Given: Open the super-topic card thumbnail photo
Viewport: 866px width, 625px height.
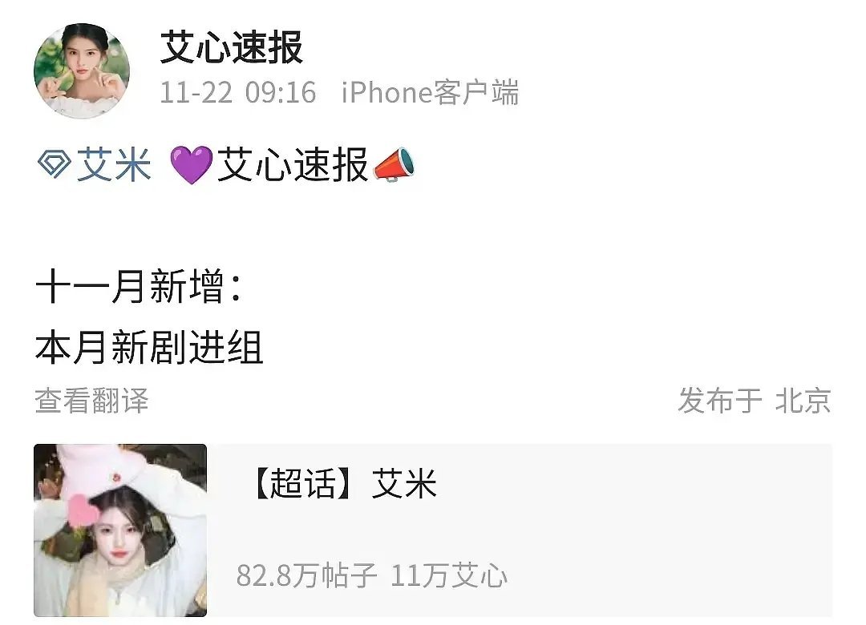Looking at the screenshot, I should click(x=120, y=530).
